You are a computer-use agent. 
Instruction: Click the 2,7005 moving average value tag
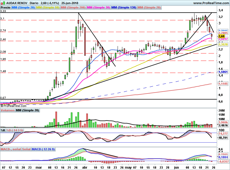(x=223, y=33)
